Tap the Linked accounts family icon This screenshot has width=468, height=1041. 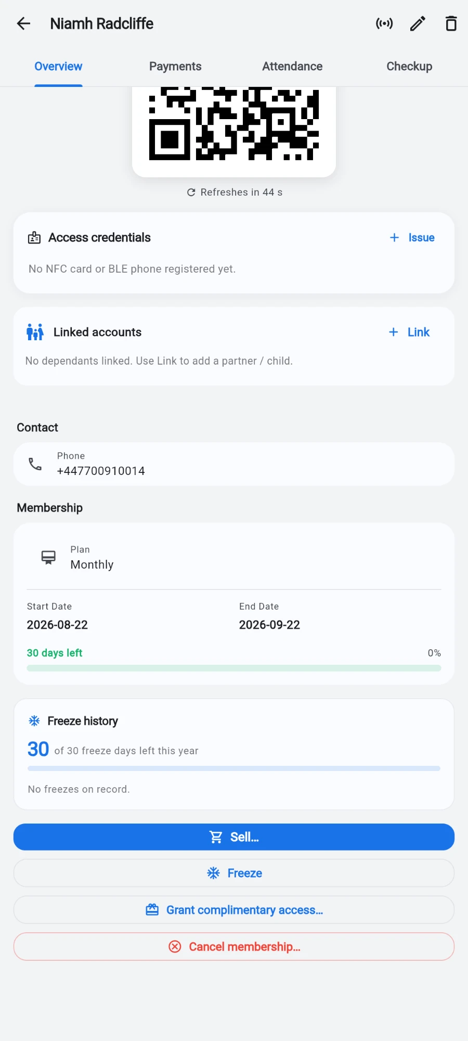click(35, 332)
